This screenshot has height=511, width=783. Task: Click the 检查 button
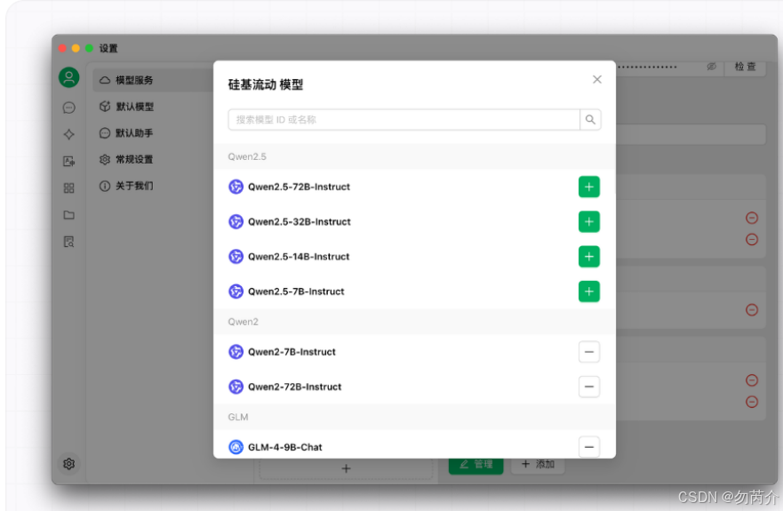745,67
